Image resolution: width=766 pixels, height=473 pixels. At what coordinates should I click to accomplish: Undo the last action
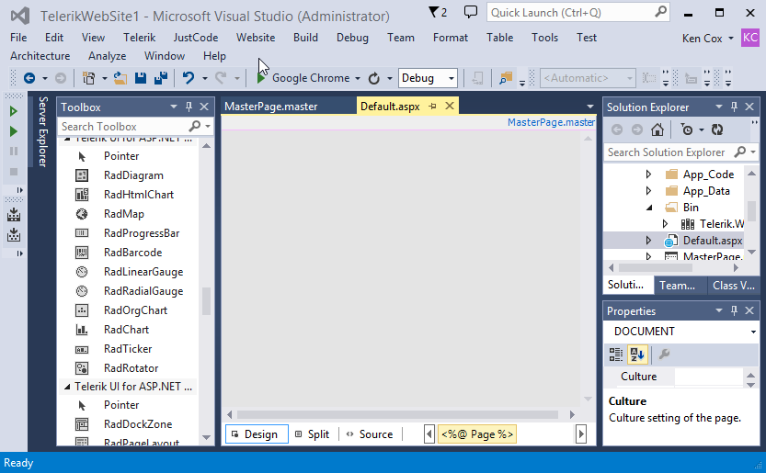[189, 78]
